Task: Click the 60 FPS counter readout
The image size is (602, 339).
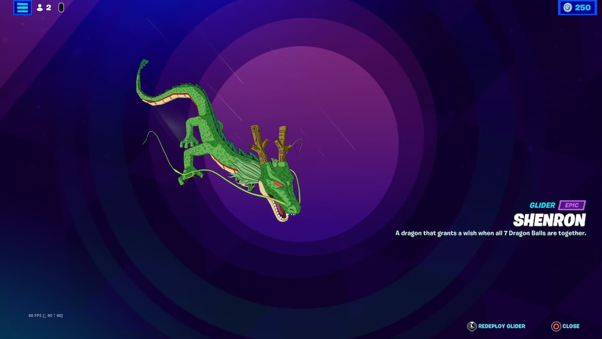Action: coord(46,315)
